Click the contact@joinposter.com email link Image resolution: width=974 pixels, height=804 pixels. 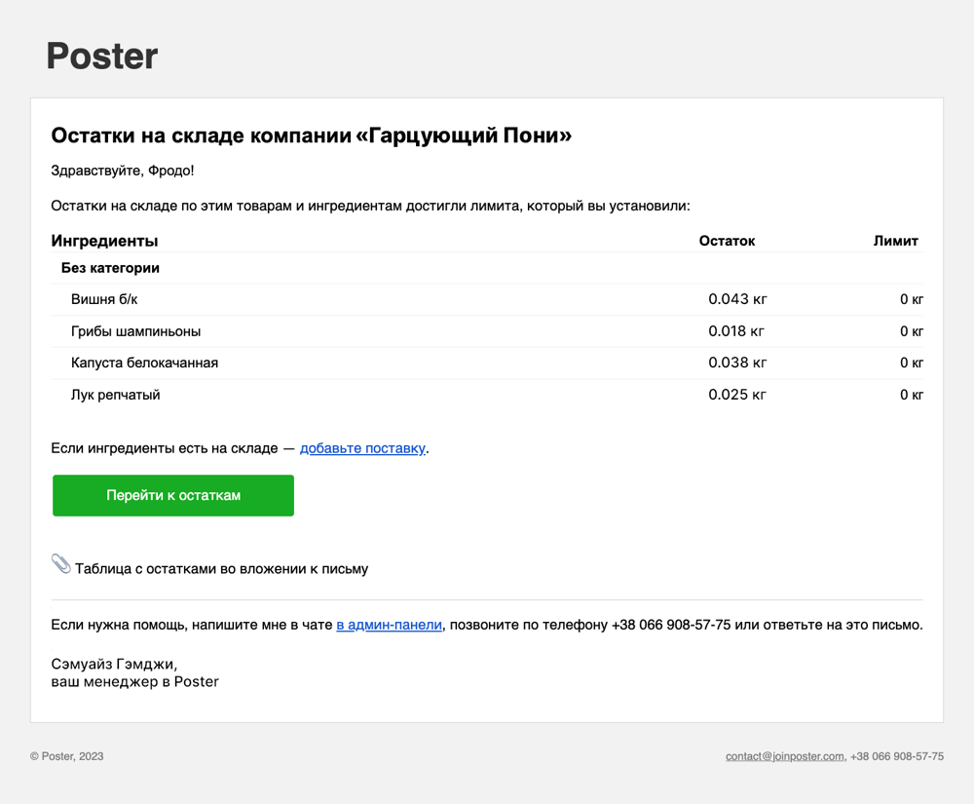point(784,756)
